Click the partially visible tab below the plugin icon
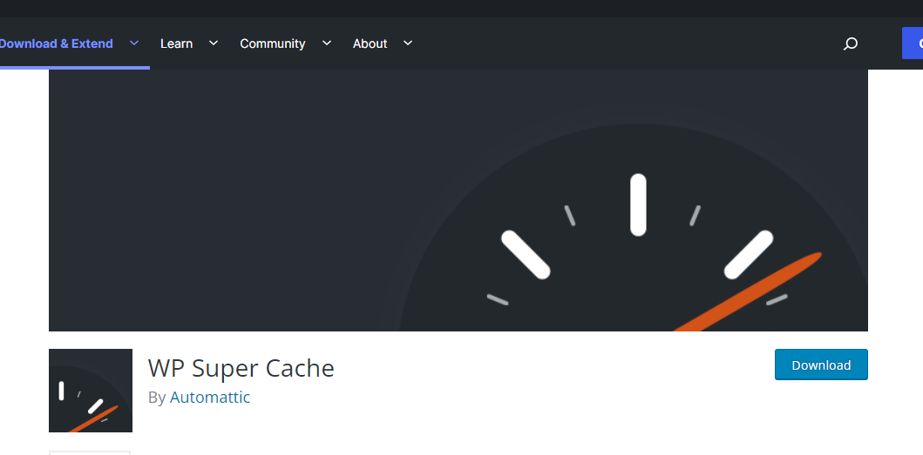923x455 pixels. [90, 452]
